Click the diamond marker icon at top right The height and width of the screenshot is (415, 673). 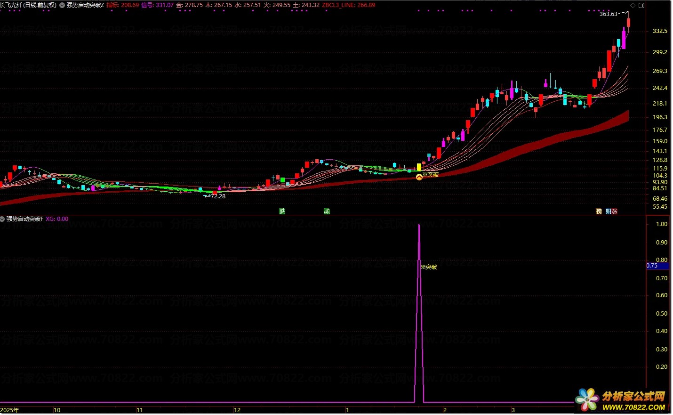(x=633, y=5)
